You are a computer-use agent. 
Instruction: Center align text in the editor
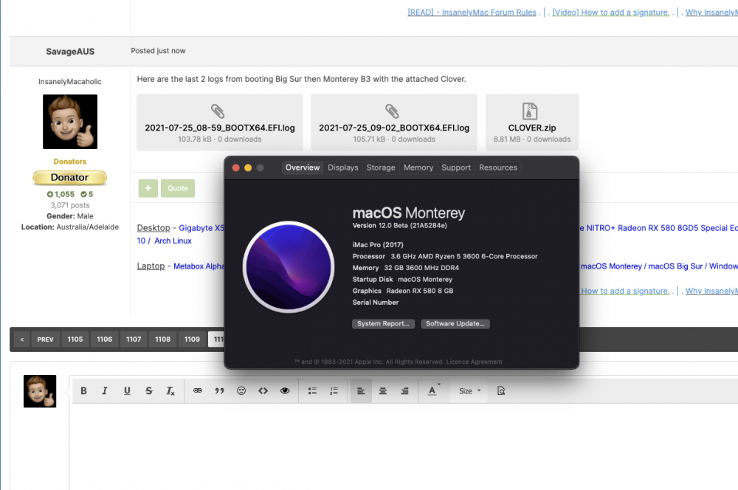pos(382,390)
